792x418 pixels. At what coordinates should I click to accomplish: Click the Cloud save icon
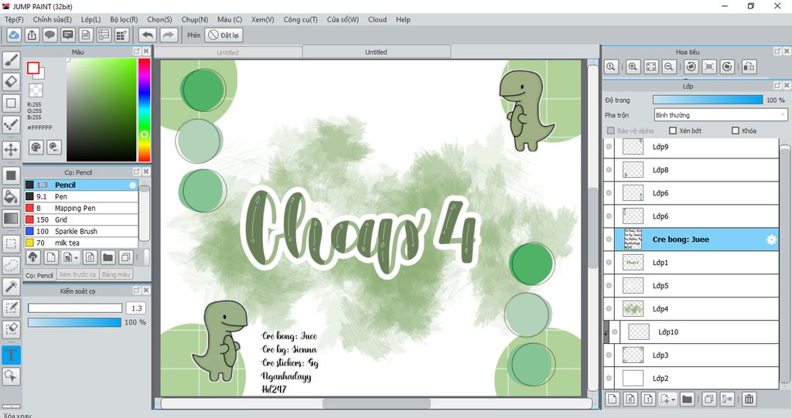coord(14,35)
